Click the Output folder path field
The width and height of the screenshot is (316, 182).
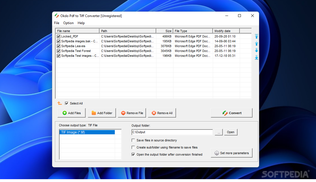pos(172,132)
